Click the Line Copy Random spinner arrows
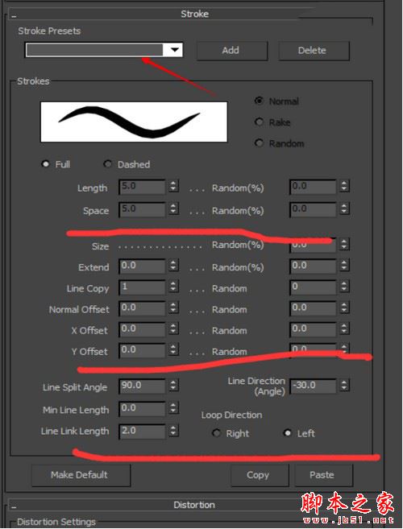 (x=344, y=287)
